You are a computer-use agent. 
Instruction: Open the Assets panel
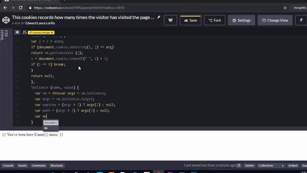tap(23, 165)
